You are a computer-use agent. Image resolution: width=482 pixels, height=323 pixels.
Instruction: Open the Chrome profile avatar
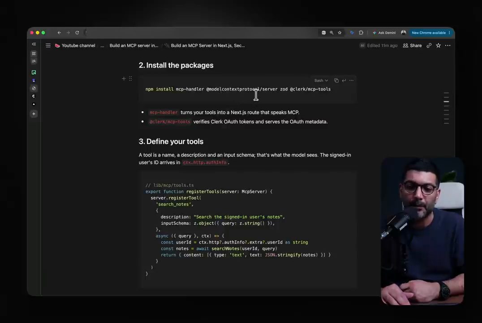(404, 33)
